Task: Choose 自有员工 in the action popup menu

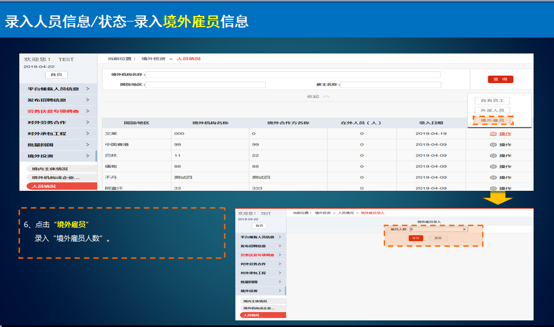Action: pyautogui.click(x=492, y=100)
